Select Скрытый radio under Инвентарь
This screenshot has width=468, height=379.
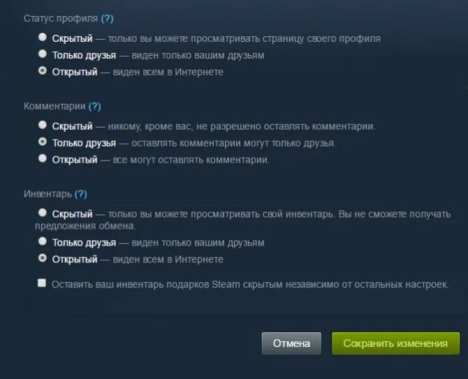coord(43,213)
